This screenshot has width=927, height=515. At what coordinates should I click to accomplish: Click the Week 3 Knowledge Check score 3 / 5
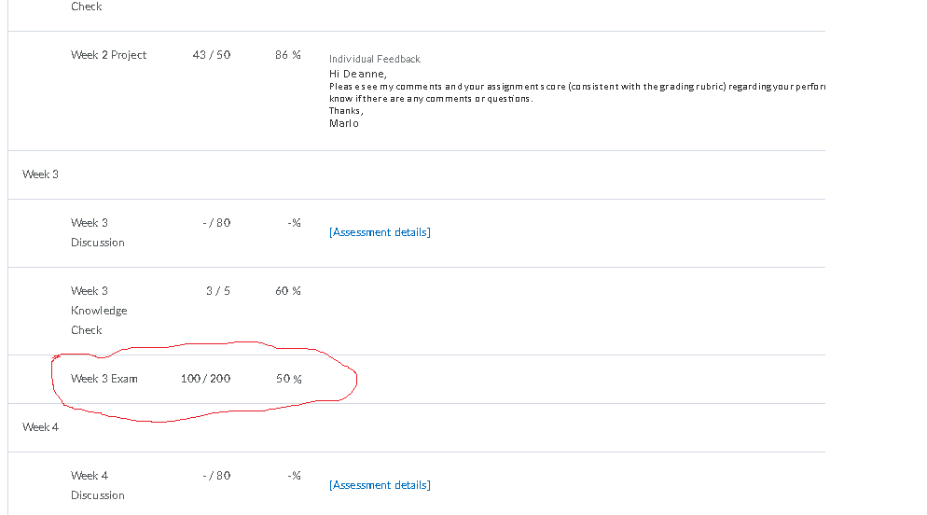tap(218, 291)
